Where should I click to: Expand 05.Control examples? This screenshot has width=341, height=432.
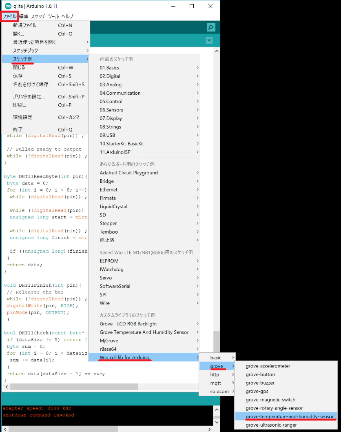point(144,101)
